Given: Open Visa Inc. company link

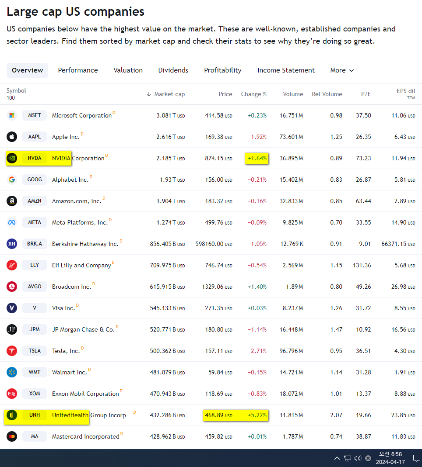Looking at the screenshot, I should pos(63,308).
